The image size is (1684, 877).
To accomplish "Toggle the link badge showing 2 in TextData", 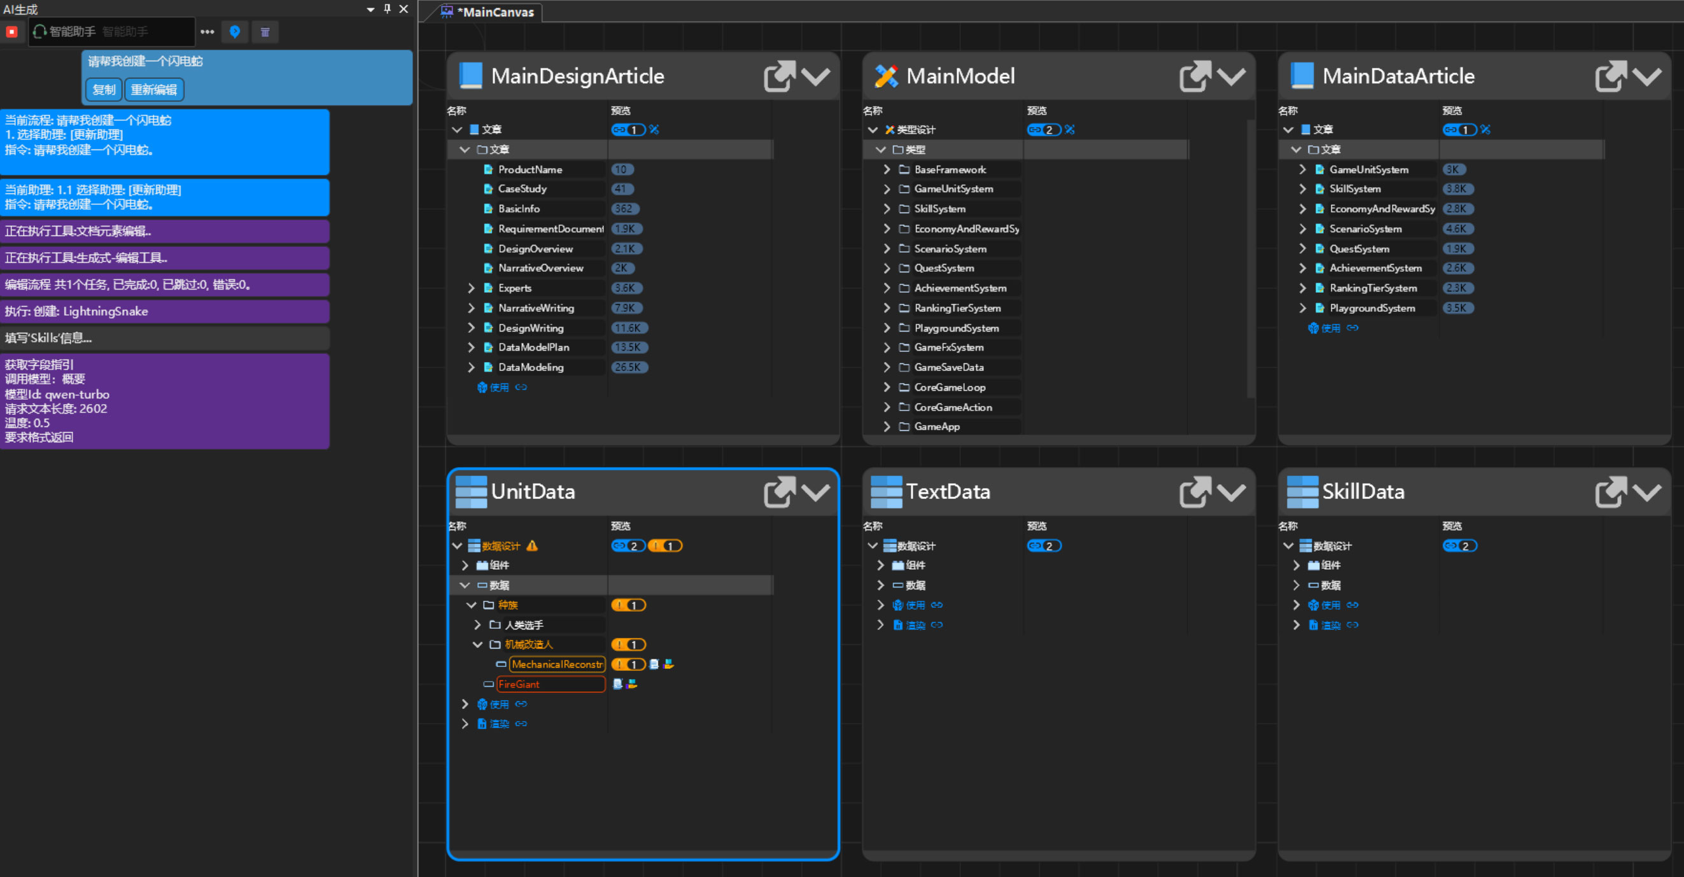I will coord(1044,545).
